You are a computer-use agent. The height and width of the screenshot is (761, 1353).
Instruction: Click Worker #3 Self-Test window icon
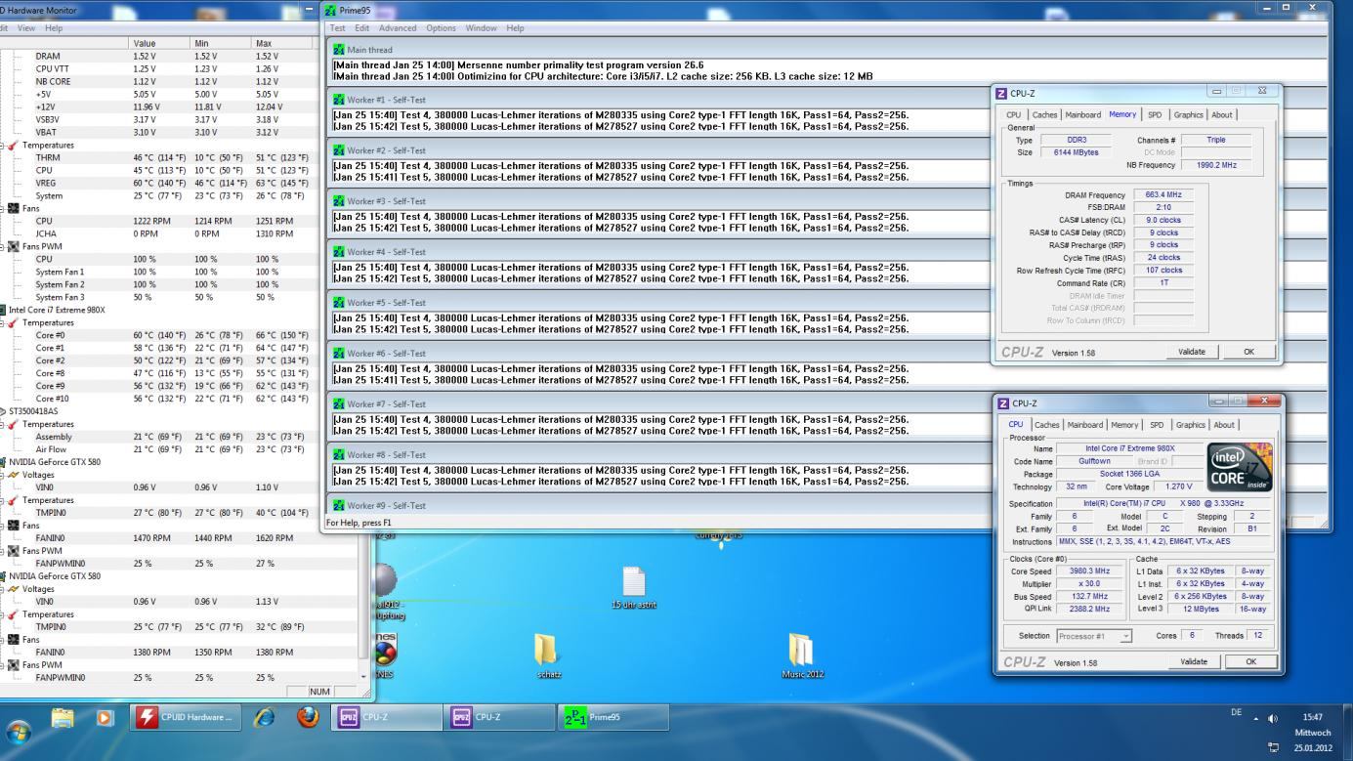tap(339, 201)
